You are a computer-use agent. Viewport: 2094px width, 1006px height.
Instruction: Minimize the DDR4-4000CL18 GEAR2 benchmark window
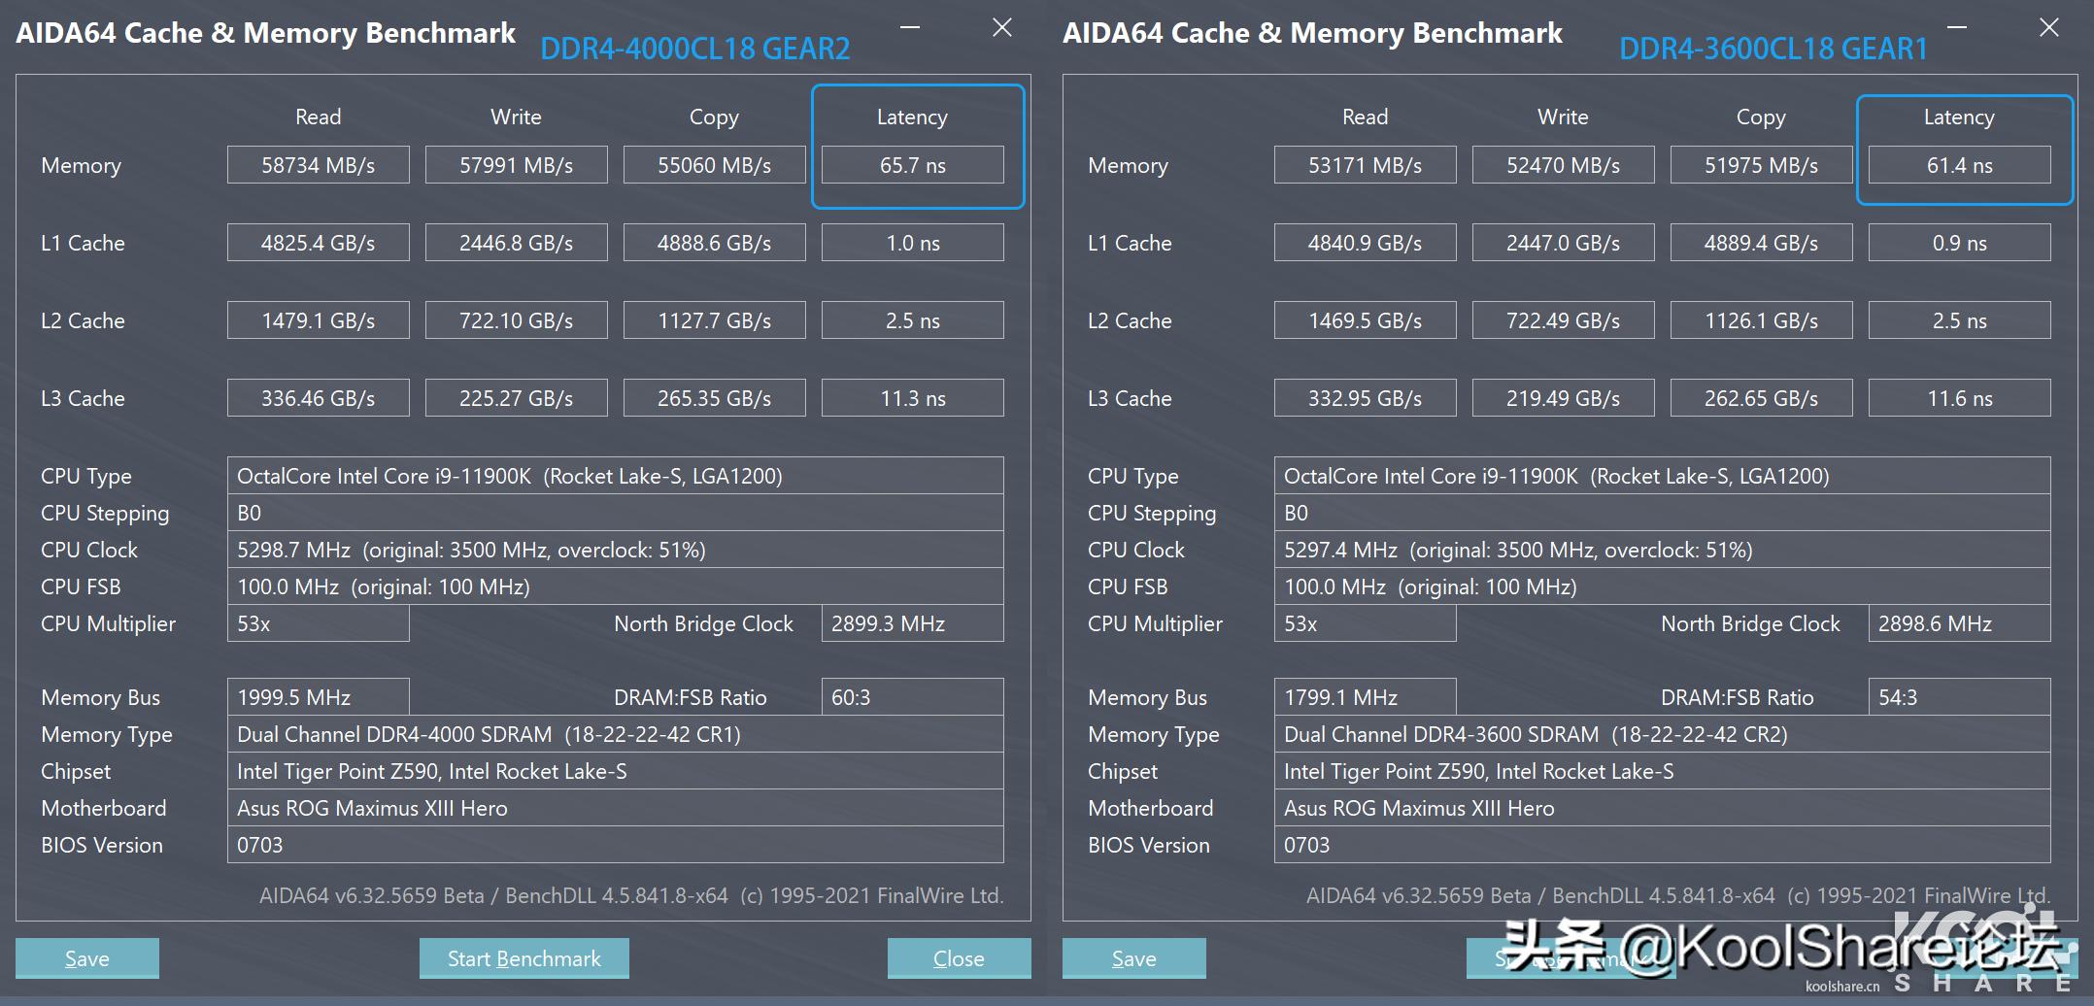click(910, 27)
